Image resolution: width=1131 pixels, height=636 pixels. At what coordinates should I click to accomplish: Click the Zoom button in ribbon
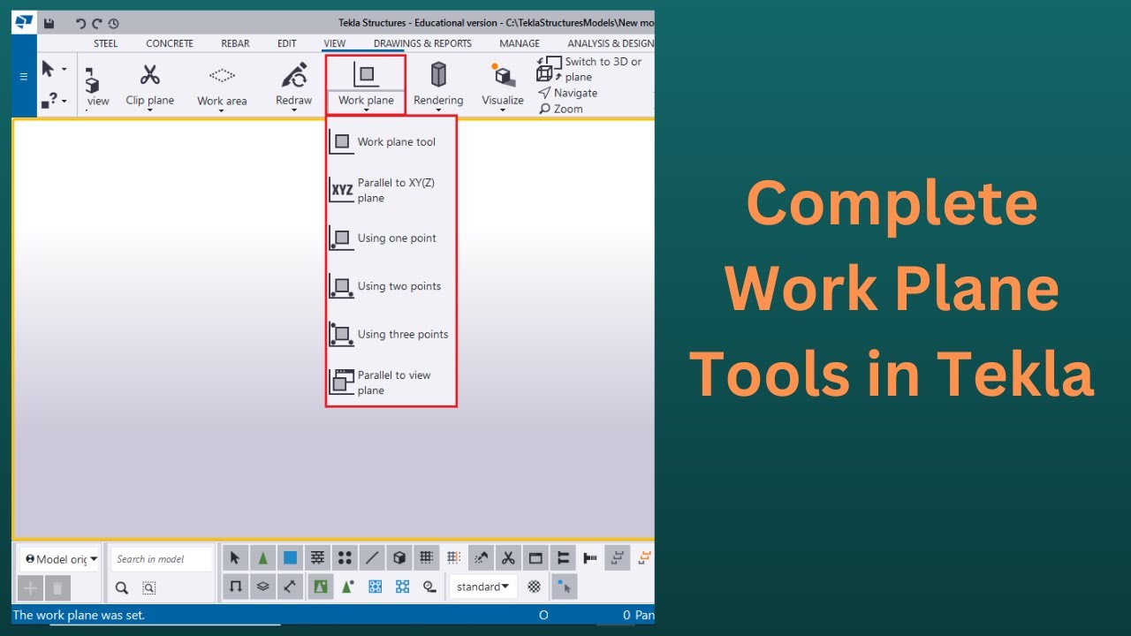coord(561,109)
